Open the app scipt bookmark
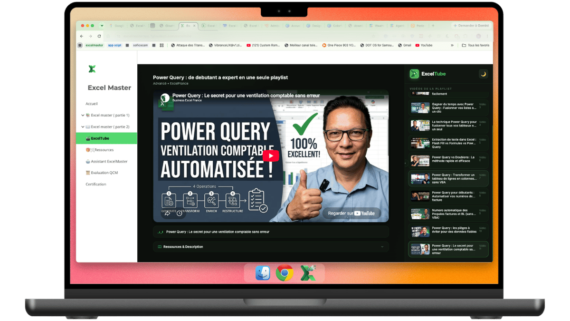The width and height of the screenshot is (570, 321). pos(114,45)
